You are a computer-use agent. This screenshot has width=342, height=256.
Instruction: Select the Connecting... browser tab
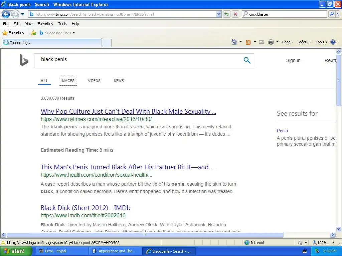click(52, 43)
